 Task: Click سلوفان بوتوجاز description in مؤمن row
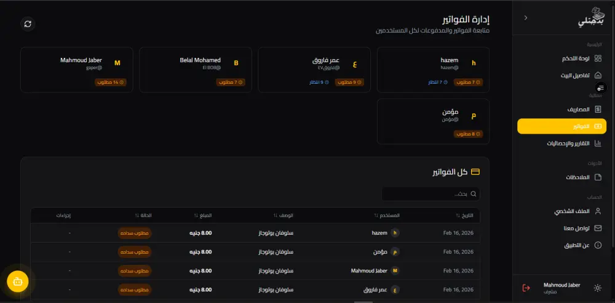pyautogui.click(x=276, y=252)
